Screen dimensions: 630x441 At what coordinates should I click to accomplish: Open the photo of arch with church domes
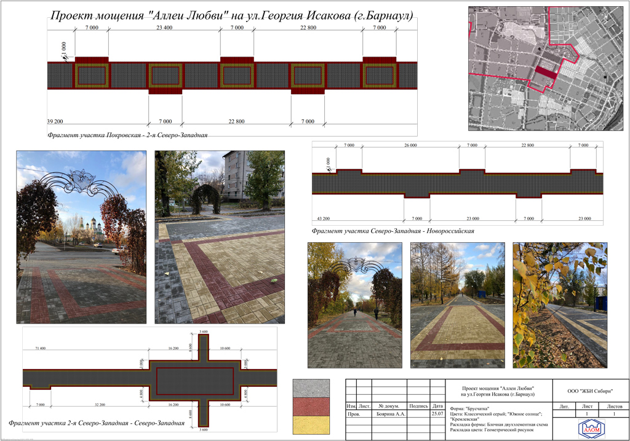coord(81,237)
